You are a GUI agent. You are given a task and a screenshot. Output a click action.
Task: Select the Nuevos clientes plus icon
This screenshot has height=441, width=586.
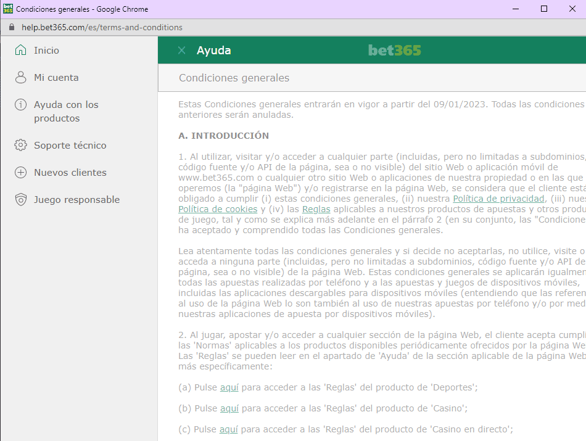[x=19, y=172]
